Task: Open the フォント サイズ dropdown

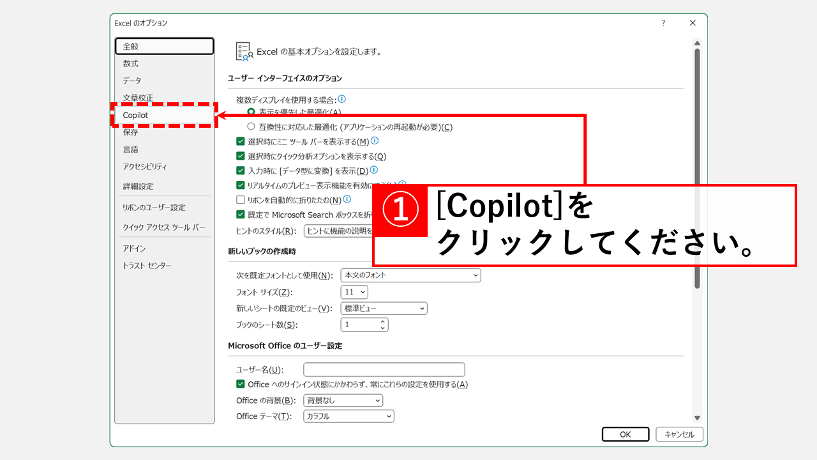Action: pyautogui.click(x=355, y=292)
